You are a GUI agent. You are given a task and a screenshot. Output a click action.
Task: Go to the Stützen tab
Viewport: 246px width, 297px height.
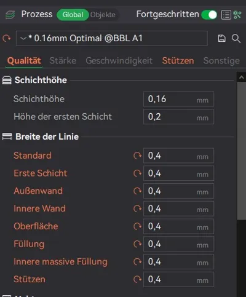178,61
